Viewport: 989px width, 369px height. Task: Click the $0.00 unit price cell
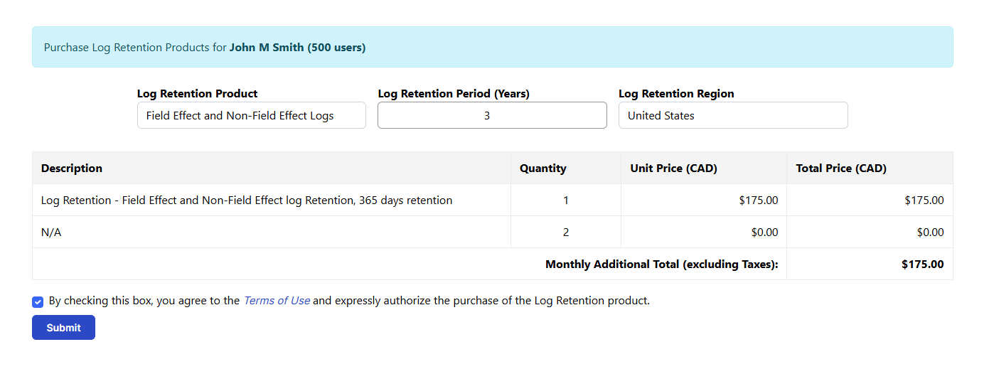pos(764,232)
